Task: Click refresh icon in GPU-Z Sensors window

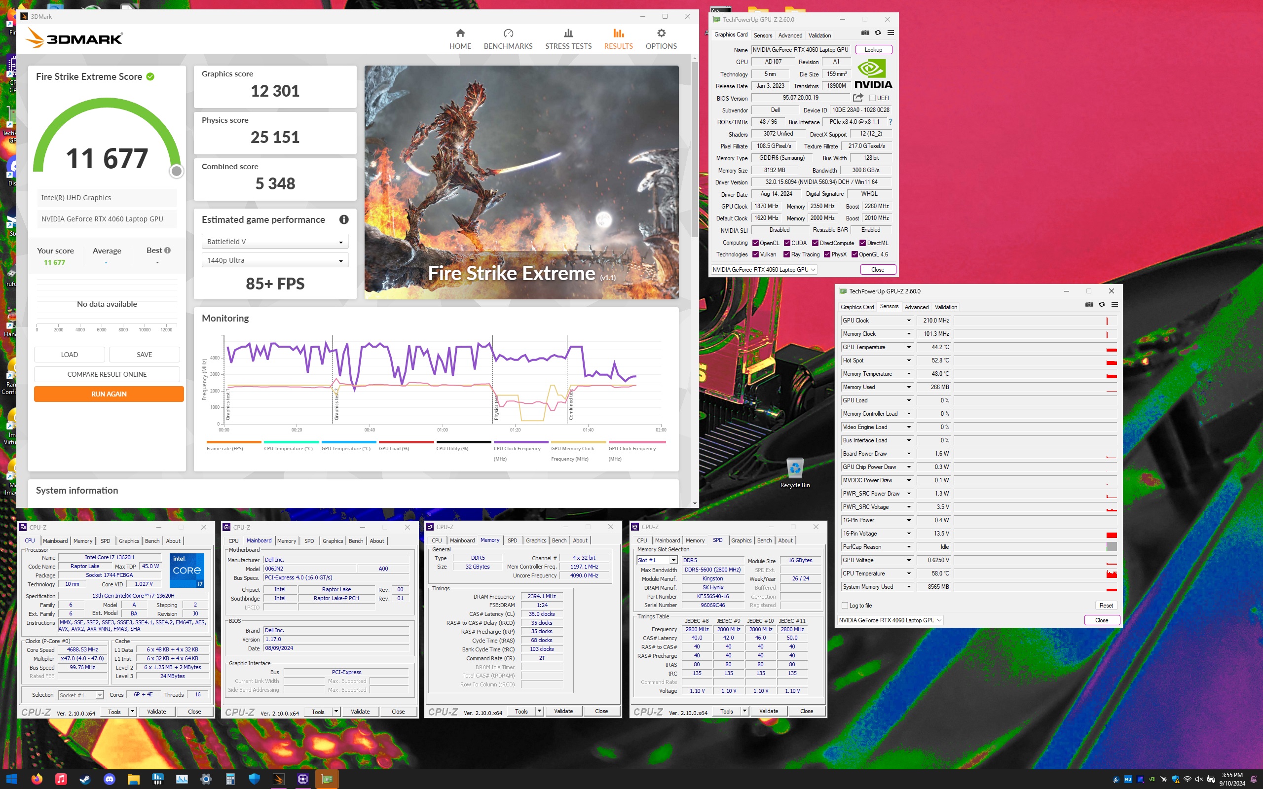Action: (x=1102, y=305)
